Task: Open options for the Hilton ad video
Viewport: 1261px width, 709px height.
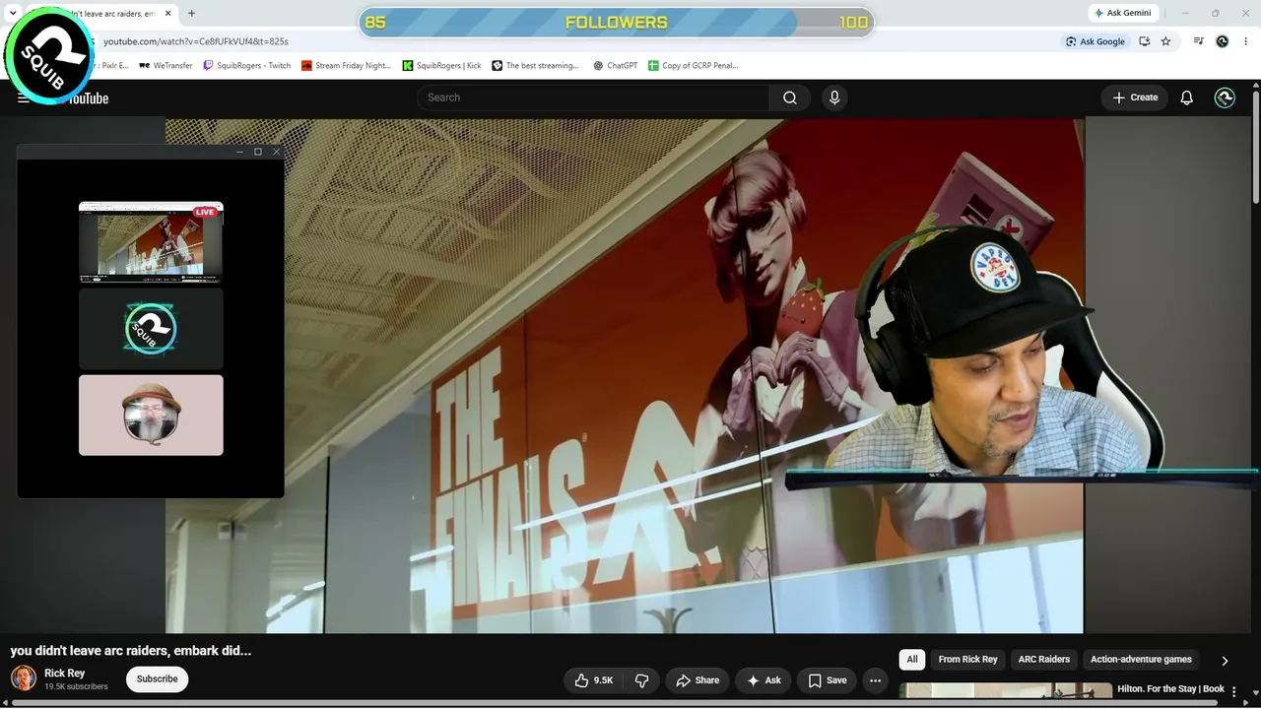Action: tap(1234, 691)
